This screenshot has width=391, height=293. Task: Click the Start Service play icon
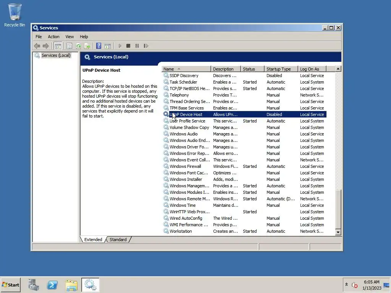coord(120,46)
